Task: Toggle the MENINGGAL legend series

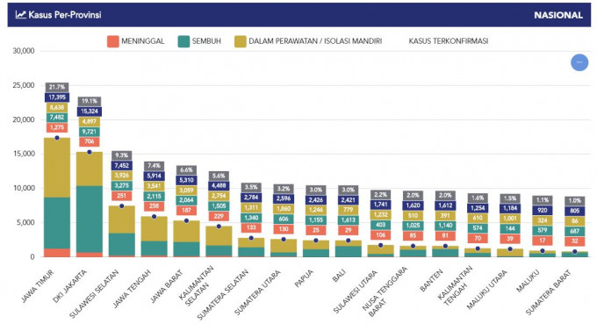Action: pos(135,41)
